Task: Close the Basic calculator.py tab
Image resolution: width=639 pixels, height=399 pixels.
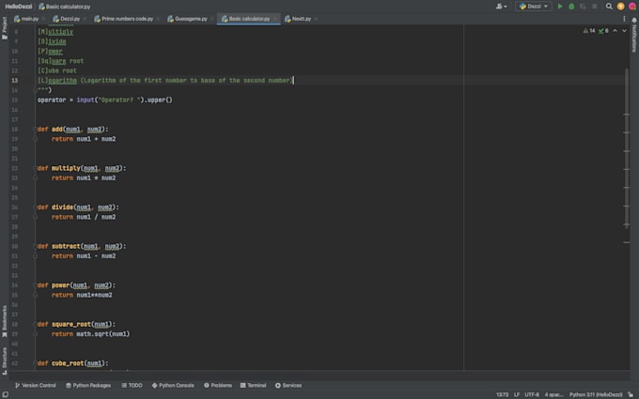Action: (275, 19)
